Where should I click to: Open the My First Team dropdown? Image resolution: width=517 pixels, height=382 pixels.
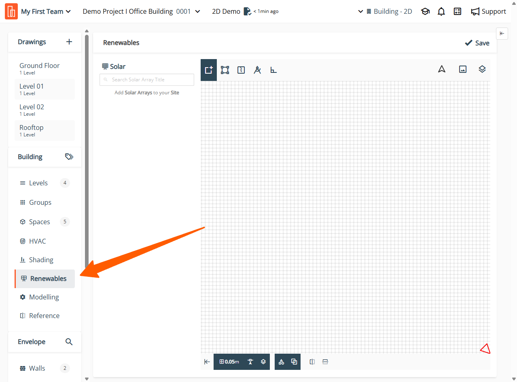(46, 12)
